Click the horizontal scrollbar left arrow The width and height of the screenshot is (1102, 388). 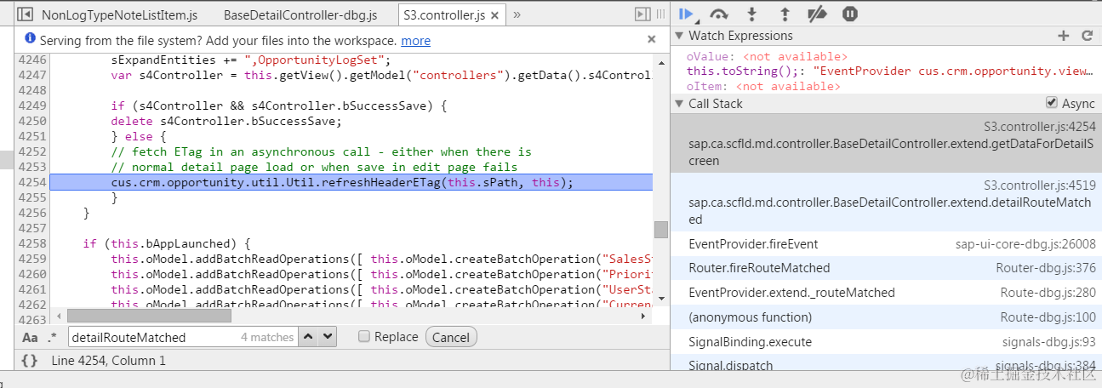click(x=57, y=316)
